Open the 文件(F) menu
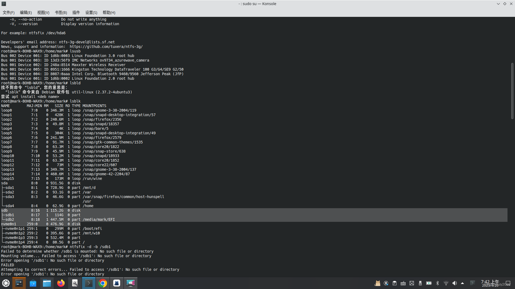This screenshot has width=515, height=289. pos(9,13)
